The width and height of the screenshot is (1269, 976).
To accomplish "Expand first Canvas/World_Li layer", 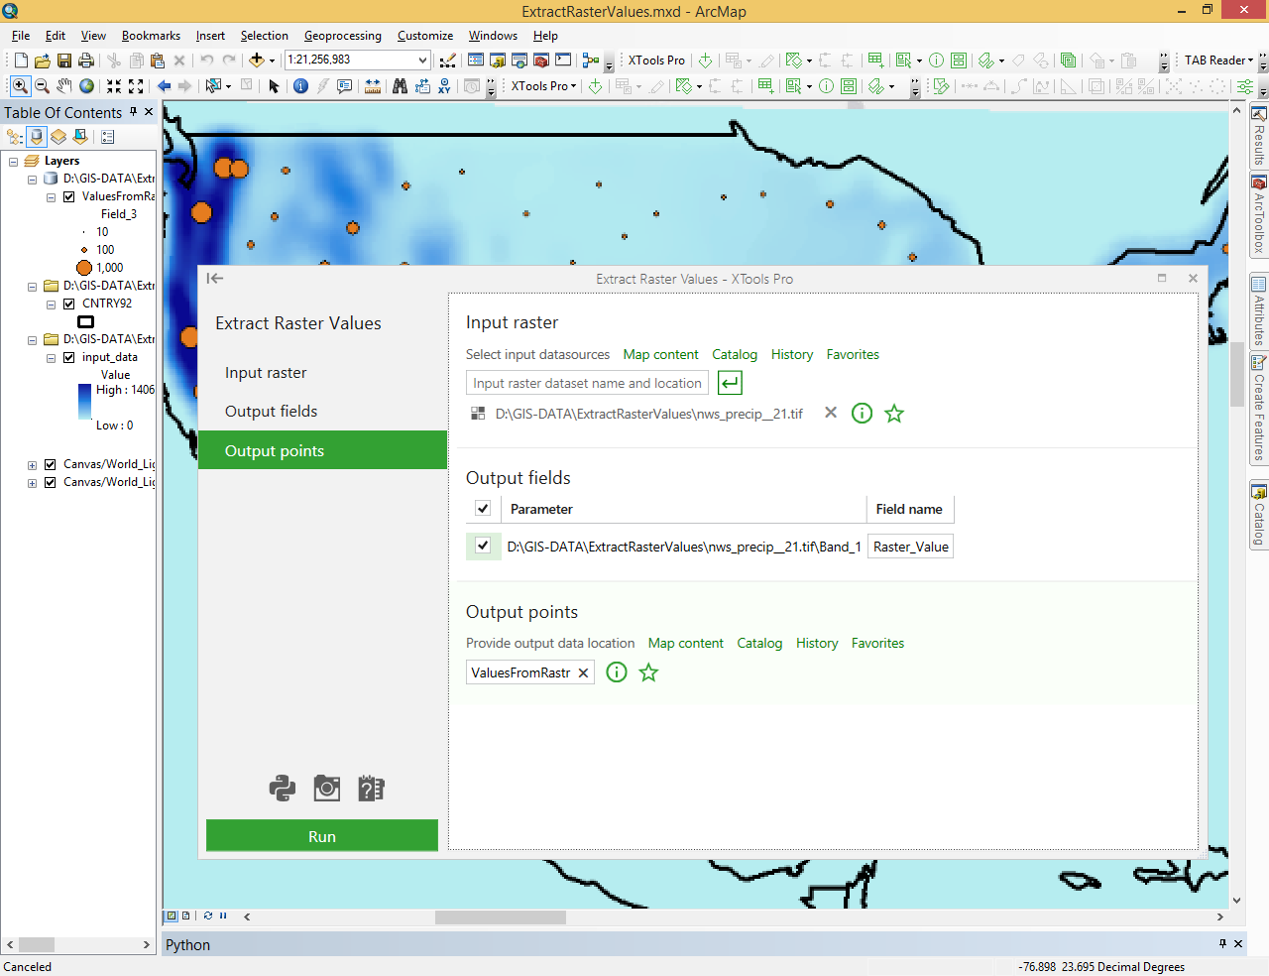I will pos(32,465).
